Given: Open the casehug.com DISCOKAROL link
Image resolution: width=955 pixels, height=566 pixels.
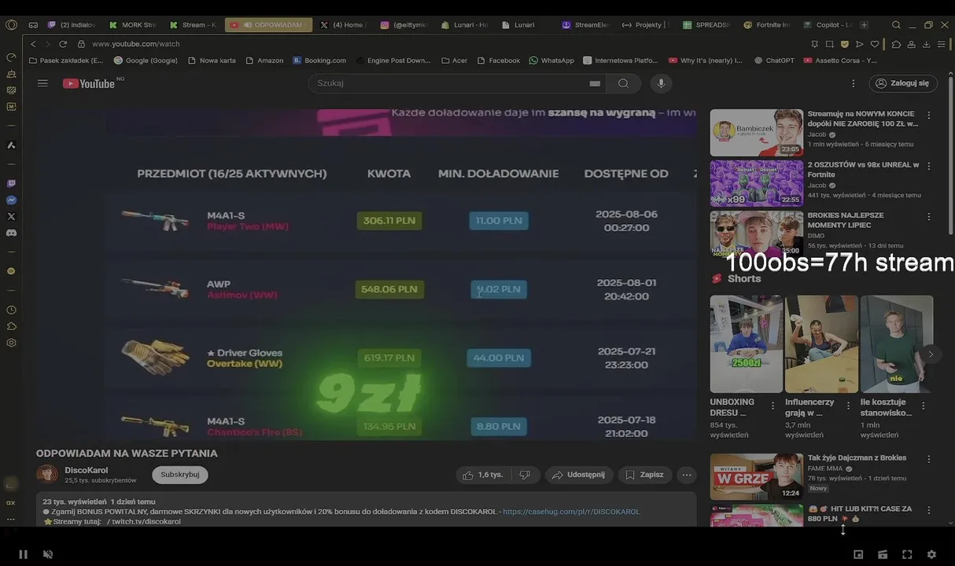Looking at the screenshot, I should (x=571, y=512).
